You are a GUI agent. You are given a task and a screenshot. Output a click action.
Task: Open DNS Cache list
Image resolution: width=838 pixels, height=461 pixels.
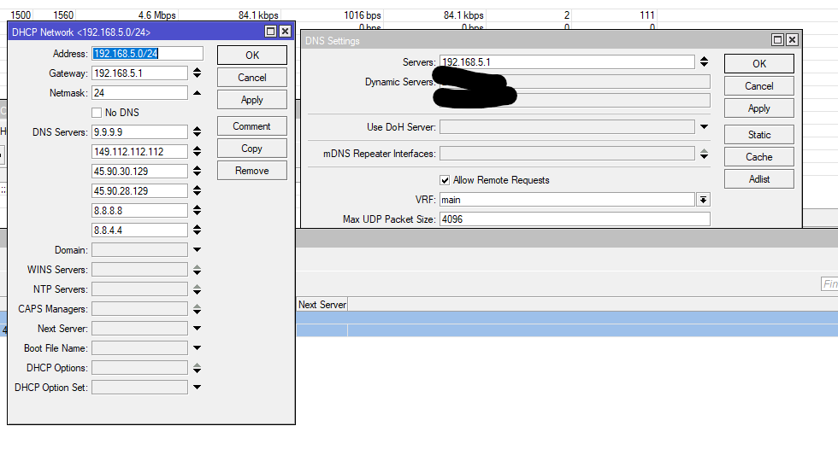pos(759,157)
